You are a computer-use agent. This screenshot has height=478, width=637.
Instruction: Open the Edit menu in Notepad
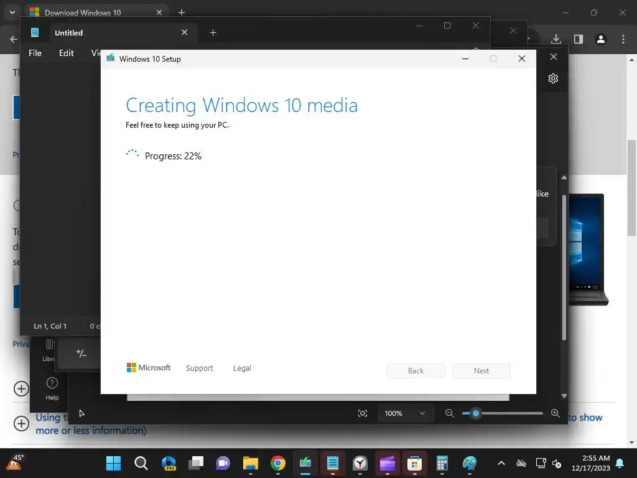point(66,53)
